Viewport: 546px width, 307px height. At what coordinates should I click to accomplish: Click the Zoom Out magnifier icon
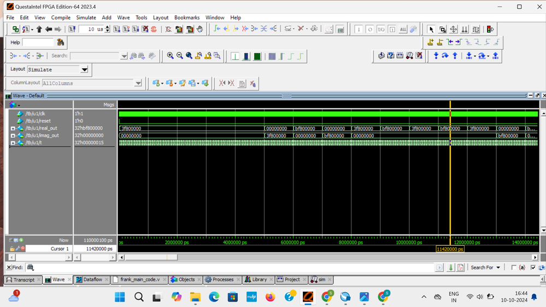pos(180,56)
